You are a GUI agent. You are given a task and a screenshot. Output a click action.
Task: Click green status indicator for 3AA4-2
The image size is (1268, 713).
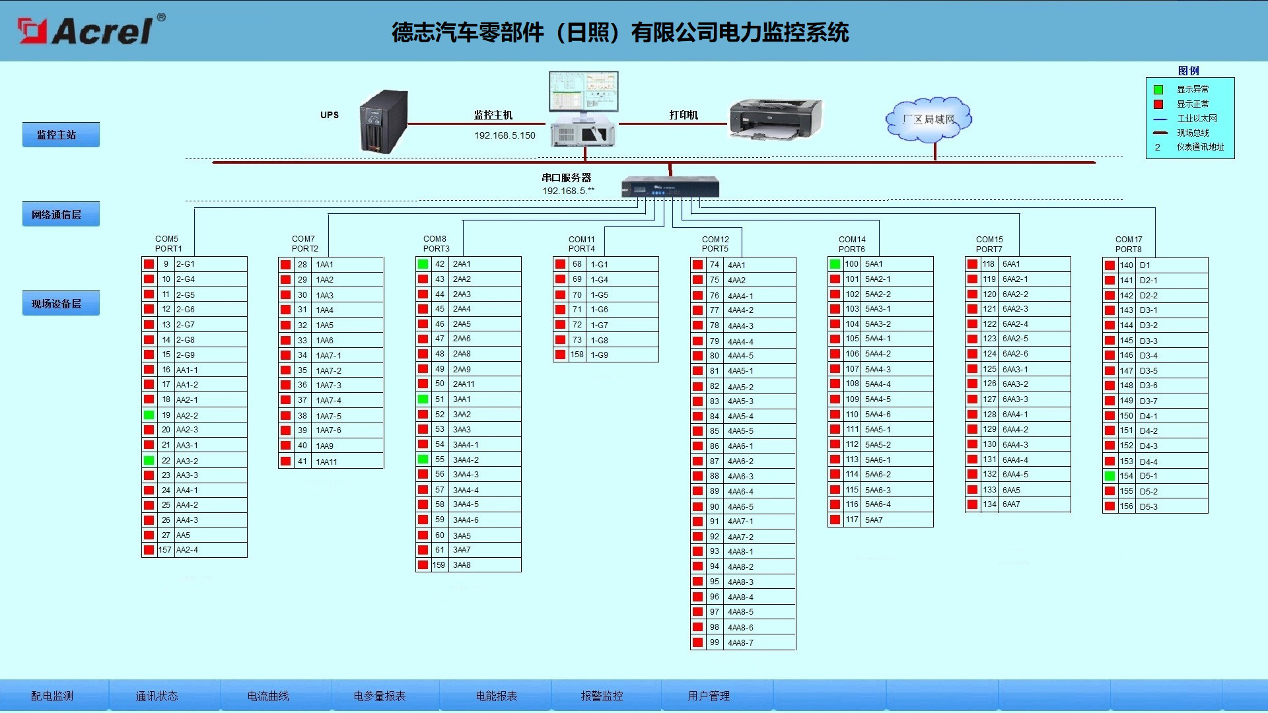423,459
